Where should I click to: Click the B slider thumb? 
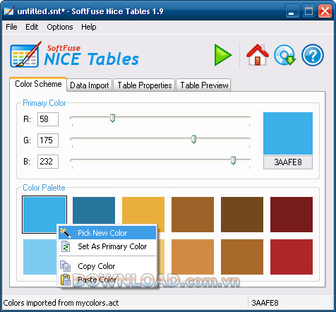pos(233,160)
